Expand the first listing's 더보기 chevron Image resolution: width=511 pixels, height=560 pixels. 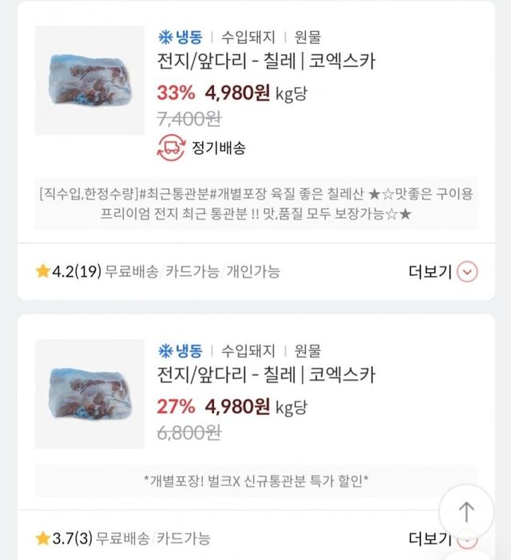tap(469, 272)
